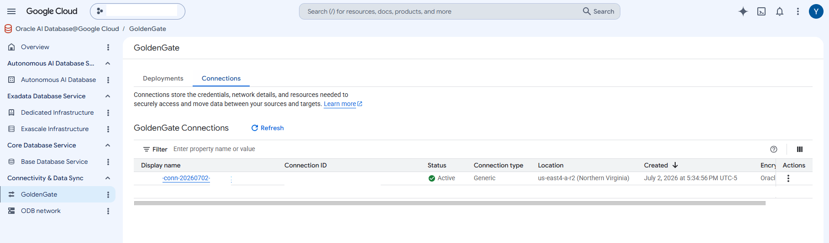This screenshot has height=243, width=829.
Task: Open options menu next to Overview
Action: pyautogui.click(x=108, y=47)
